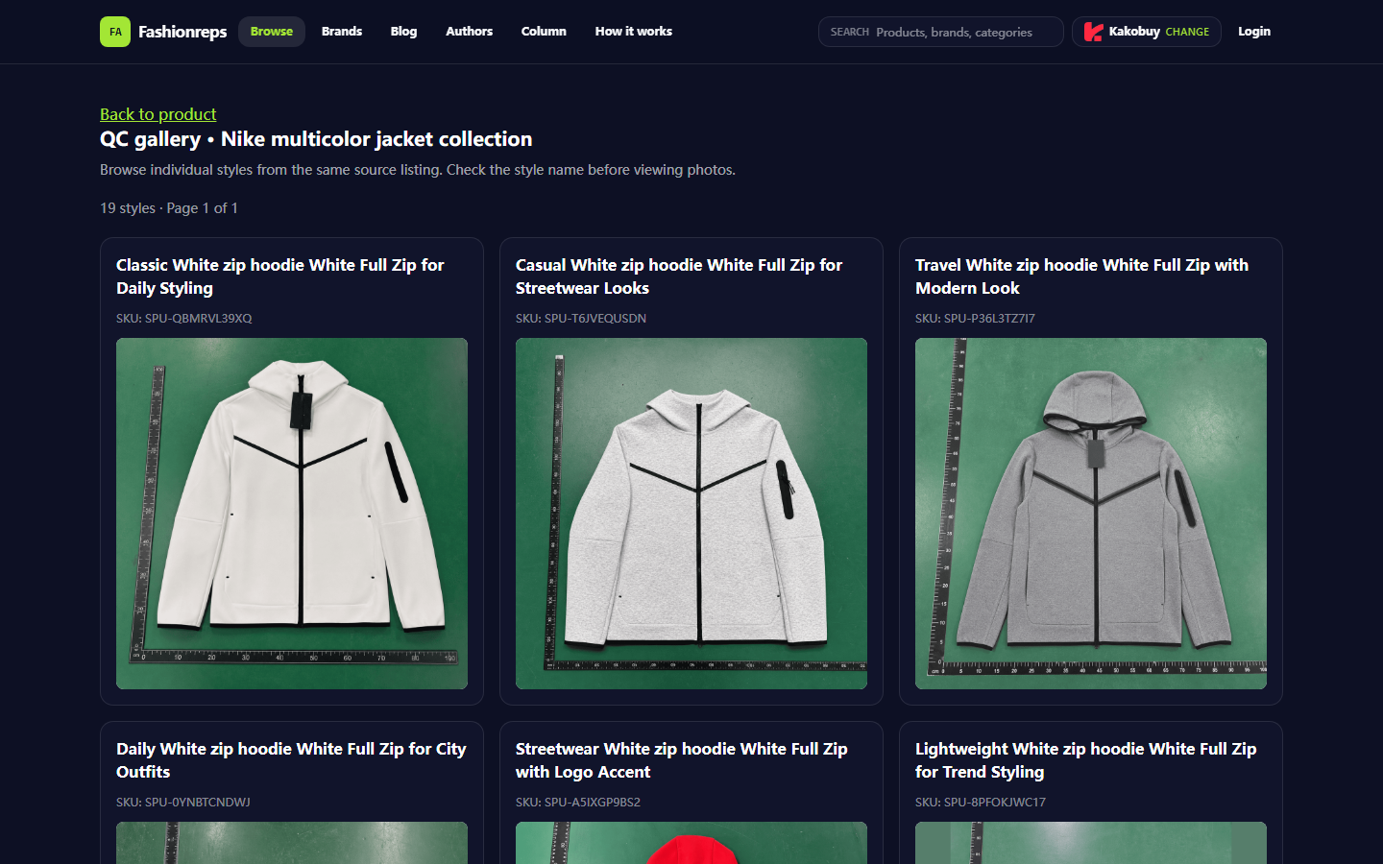Viewport: 1383px width, 864px height.
Task: Click SKU: SPU-0YNBTCNDWJ text
Action: tap(183, 802)
